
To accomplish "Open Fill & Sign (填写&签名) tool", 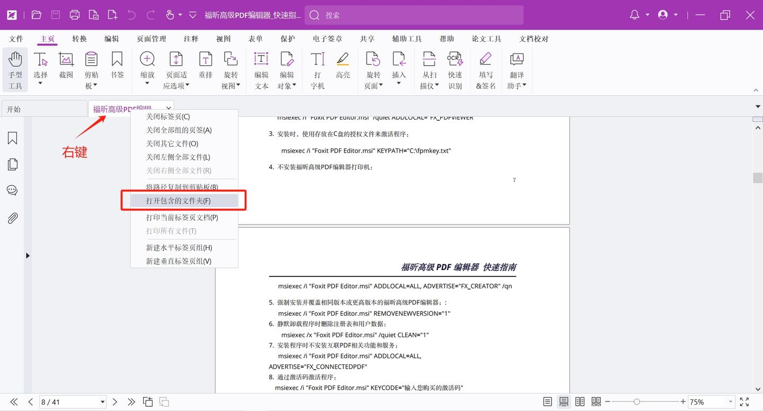I will (x=485, y=70).
